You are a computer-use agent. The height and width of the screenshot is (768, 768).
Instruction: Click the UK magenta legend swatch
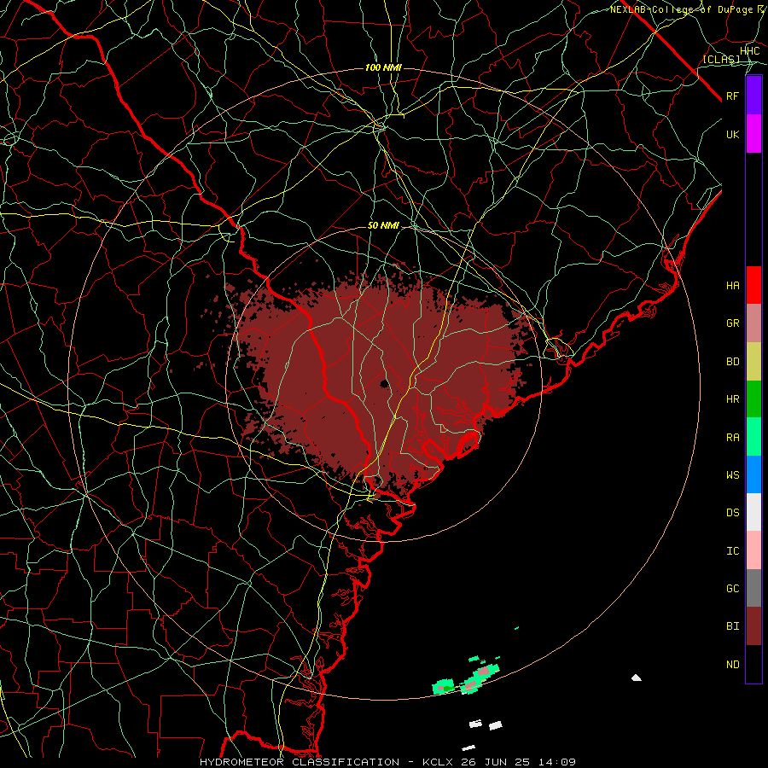point(753,134)
